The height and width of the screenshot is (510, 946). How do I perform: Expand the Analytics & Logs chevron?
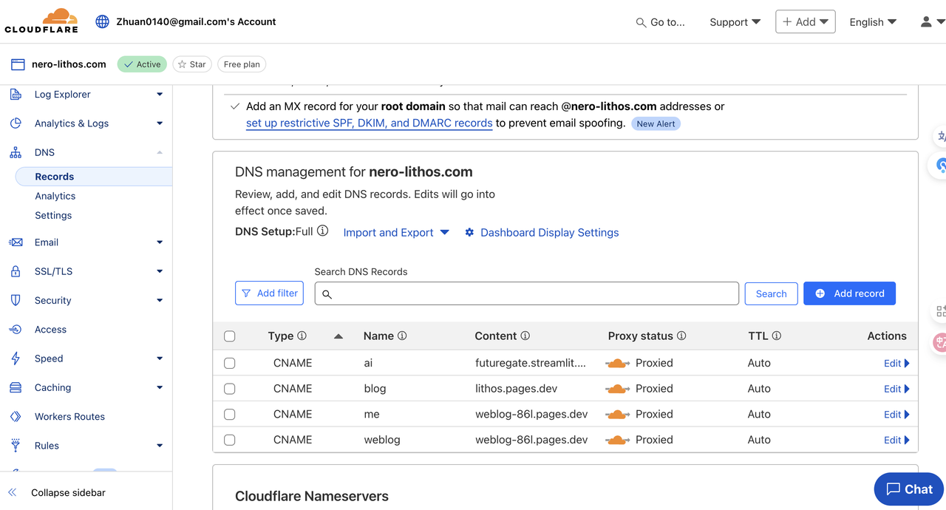(x=160, y=123)
